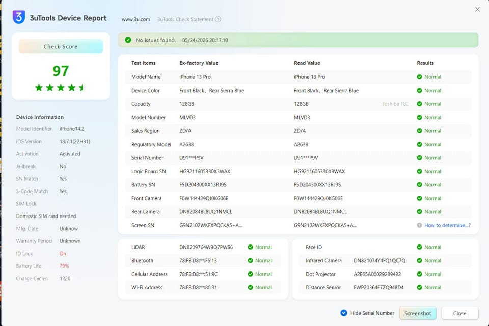
Task: Click the green No issues found checkmark icon
Action: 128,40
